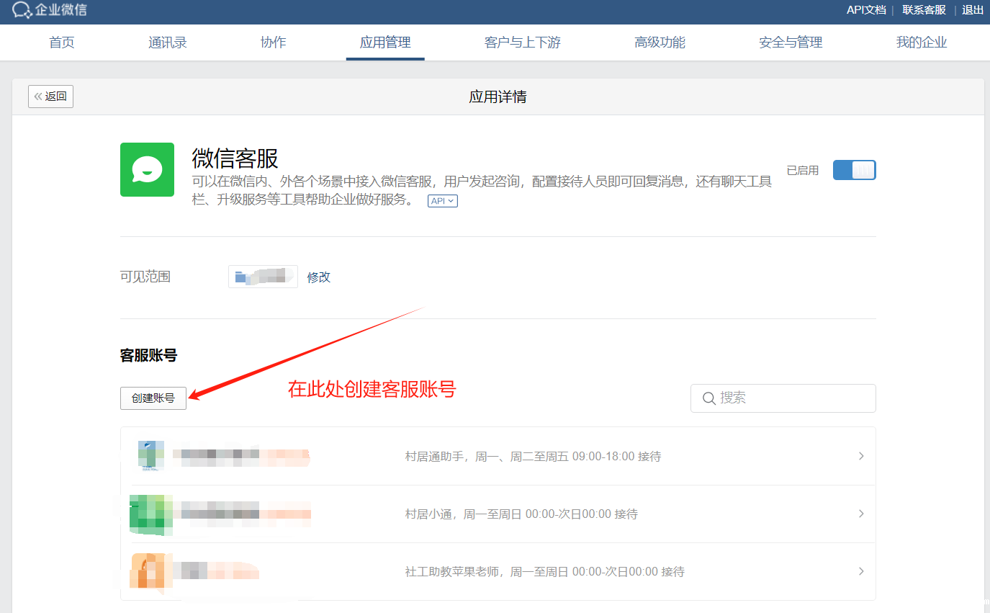Toggle the 已启用 enable switch

(854, 171)
